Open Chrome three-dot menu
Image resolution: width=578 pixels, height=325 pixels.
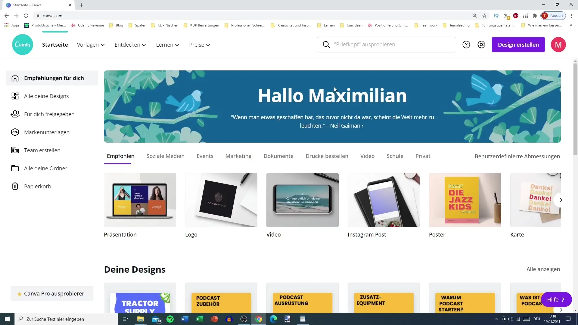571,16
